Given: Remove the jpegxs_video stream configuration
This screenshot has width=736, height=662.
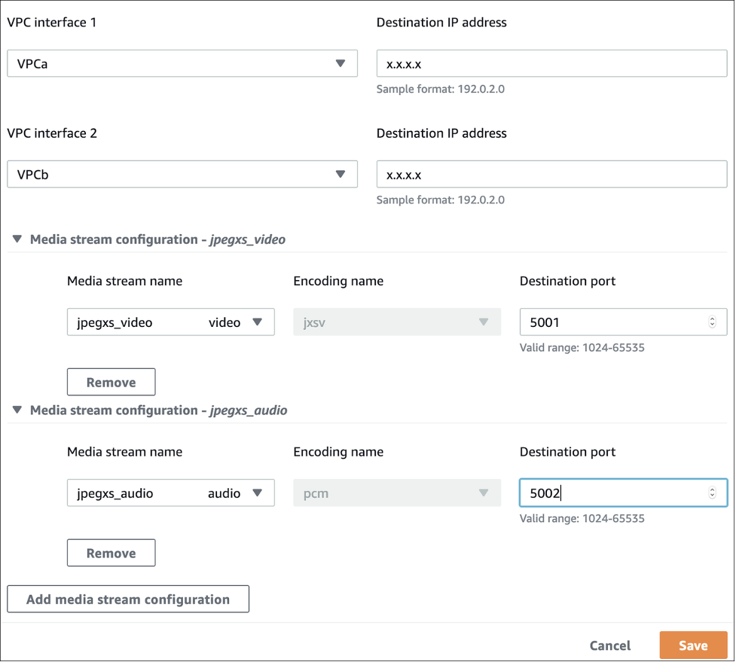Looking at the screenshot, I should pyautogui.click(x=111, y=382).
